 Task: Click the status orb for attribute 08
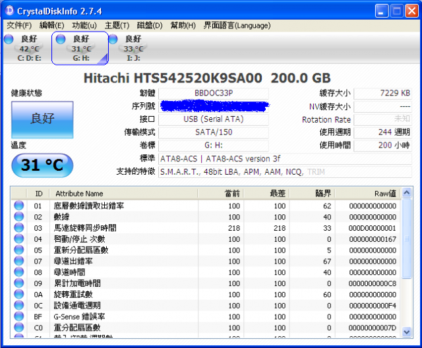tap(19, 272)
